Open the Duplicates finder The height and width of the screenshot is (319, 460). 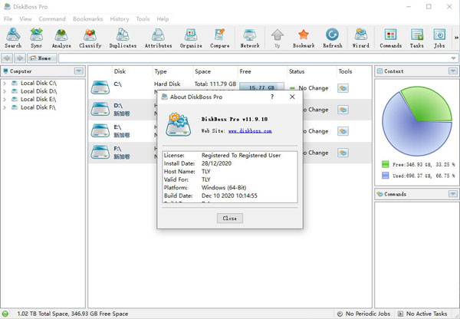(123, 38)
